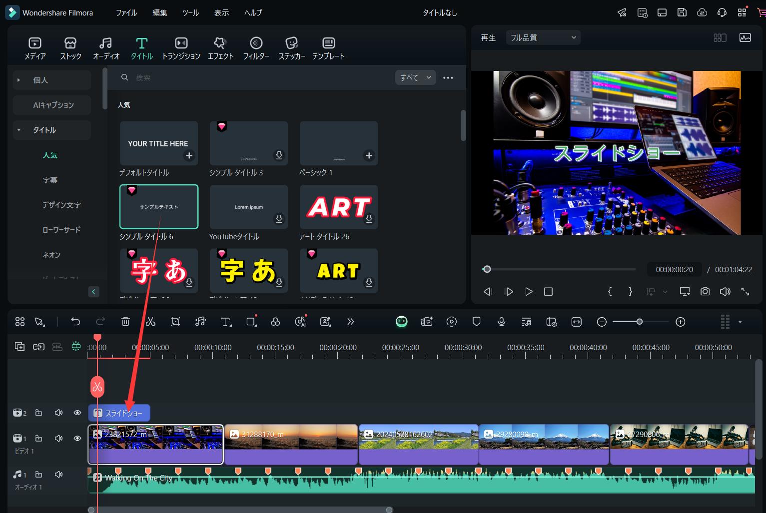The width and height of the screenshot is (766, 513).
Task: Select the 字幕 category
Action: (50, 180)
